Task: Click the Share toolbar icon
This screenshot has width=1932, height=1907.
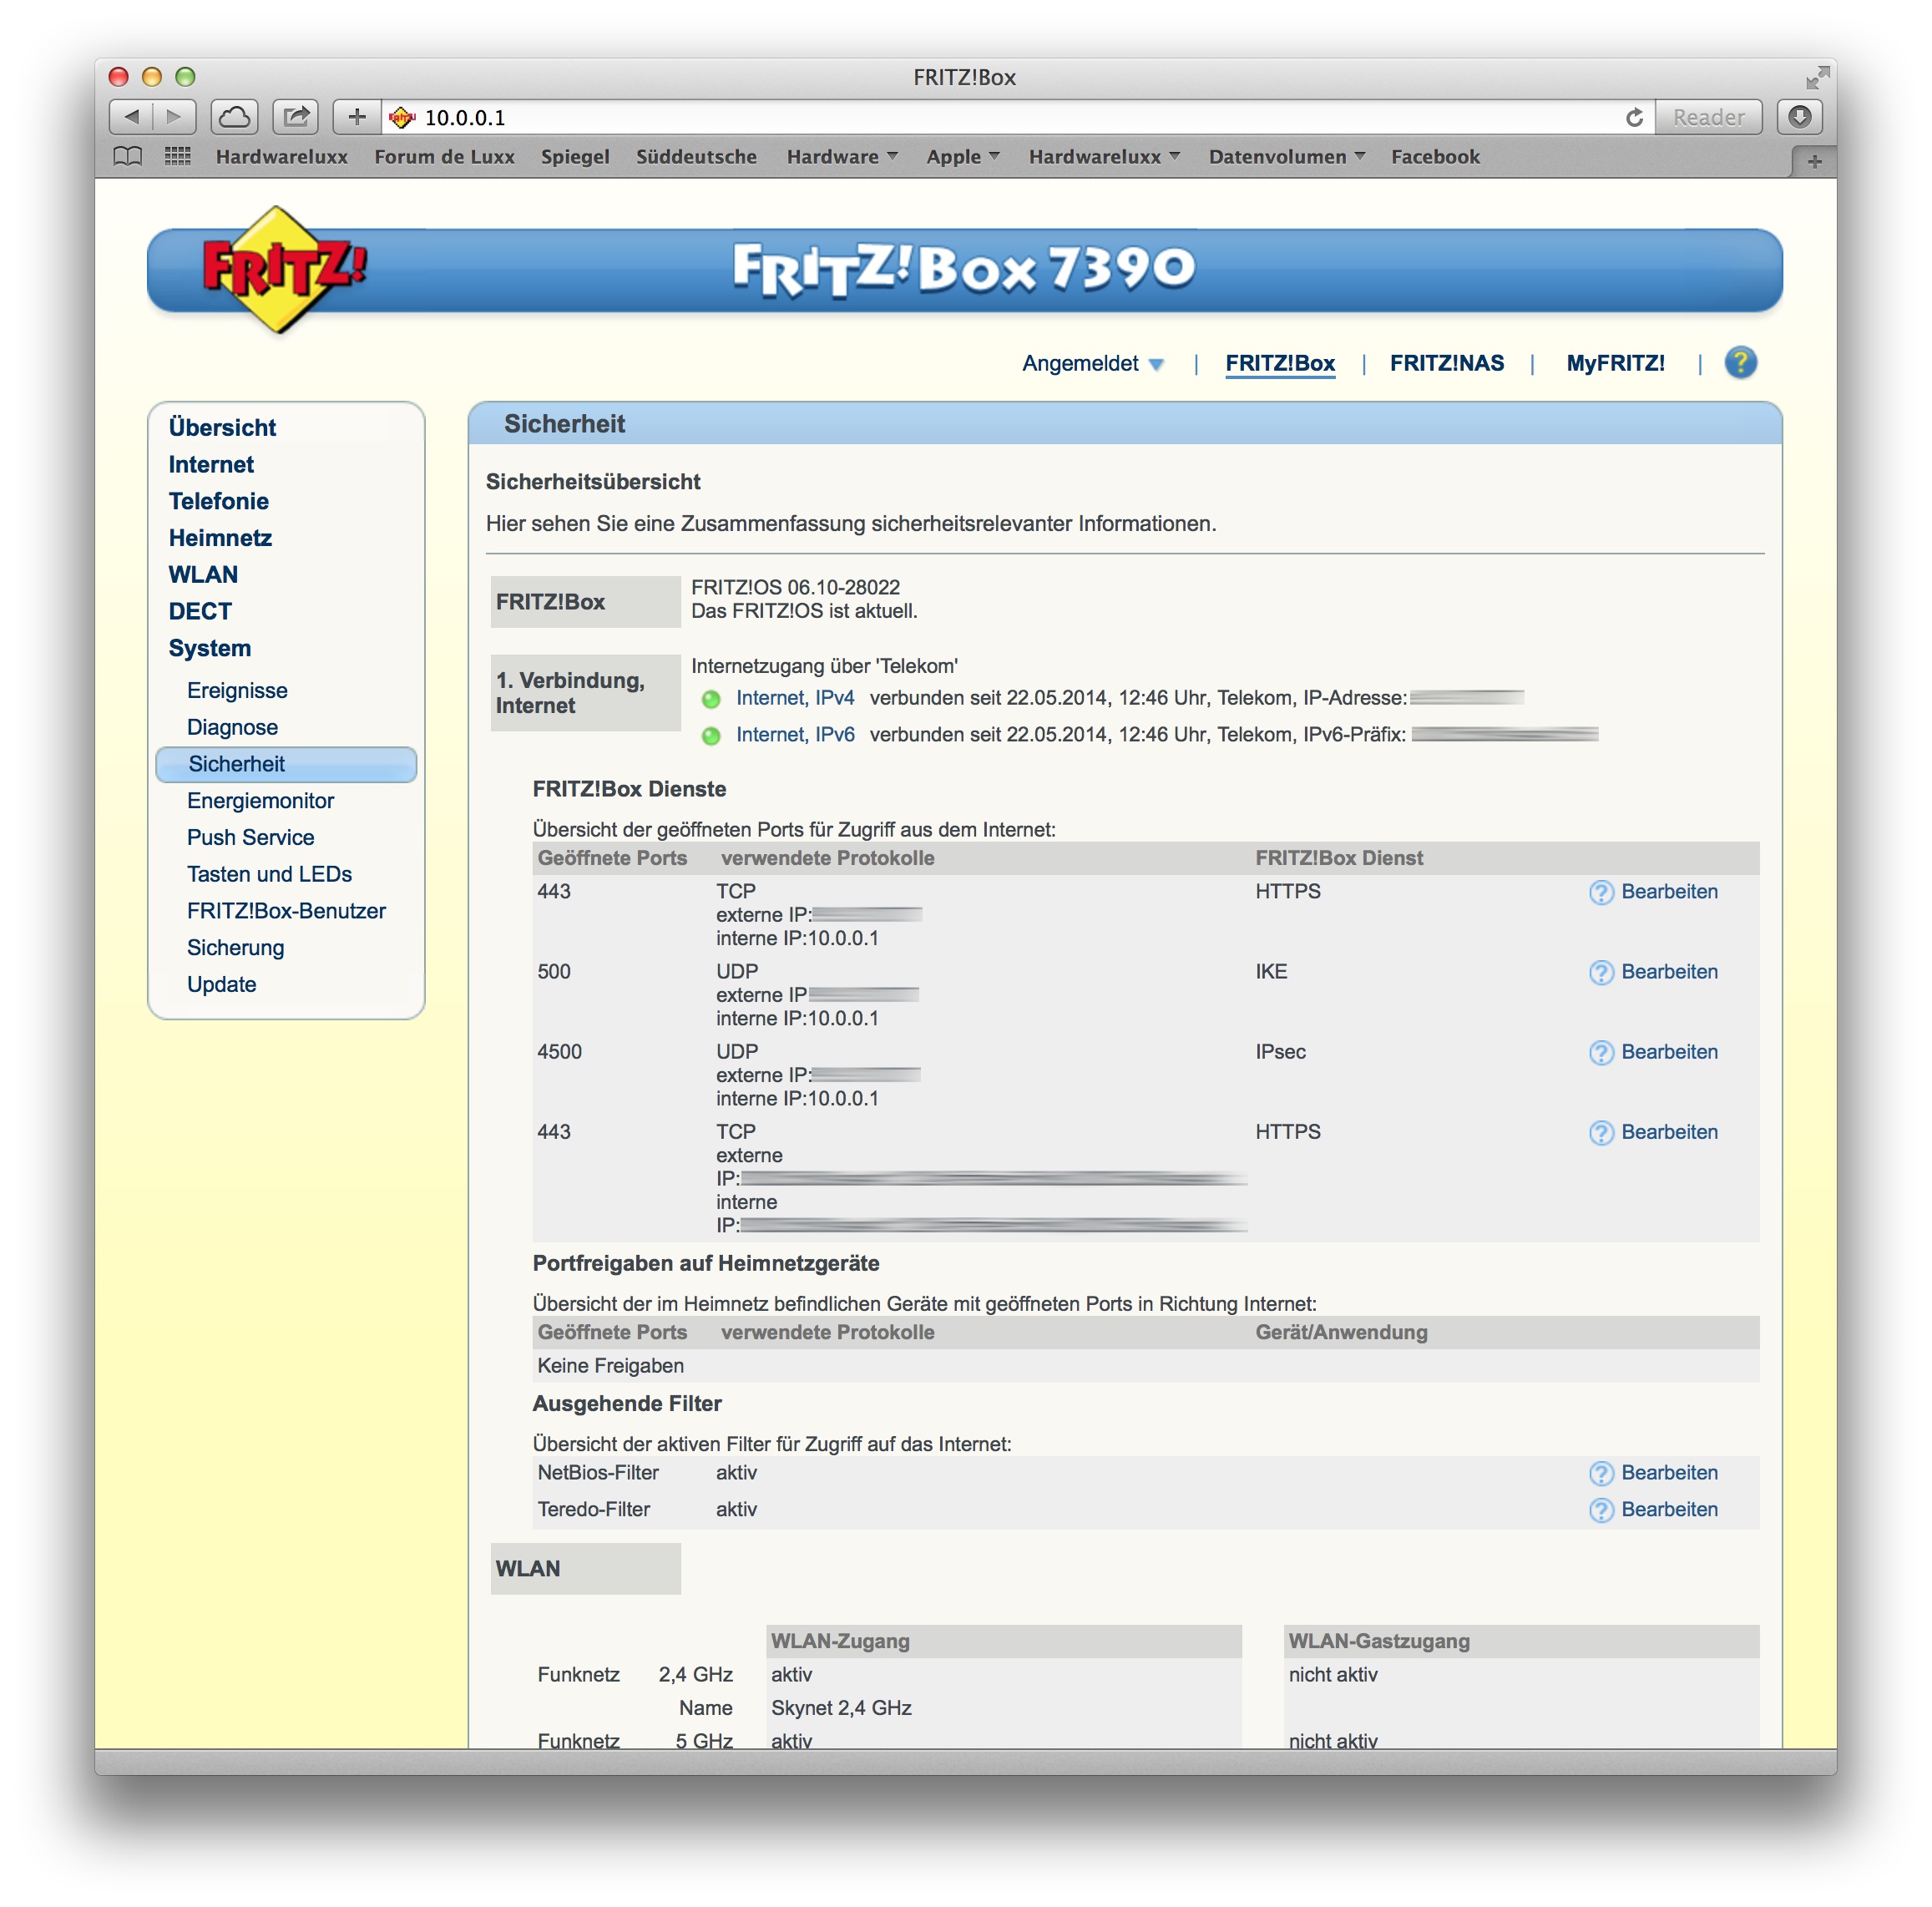Action: pos(296,117)
